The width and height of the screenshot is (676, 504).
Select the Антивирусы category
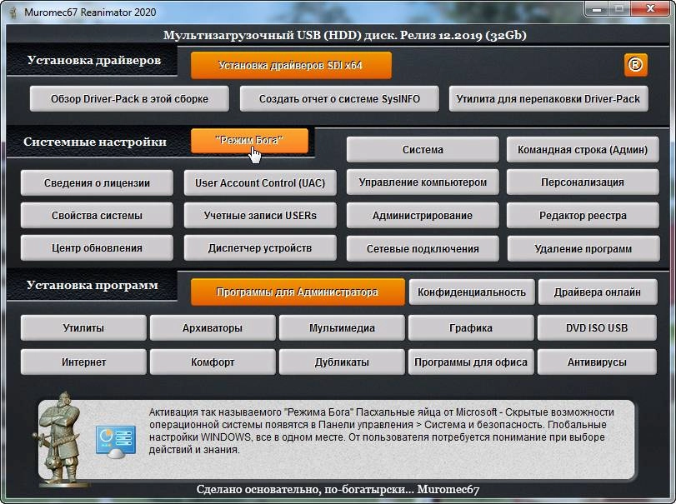coord(597,362)
